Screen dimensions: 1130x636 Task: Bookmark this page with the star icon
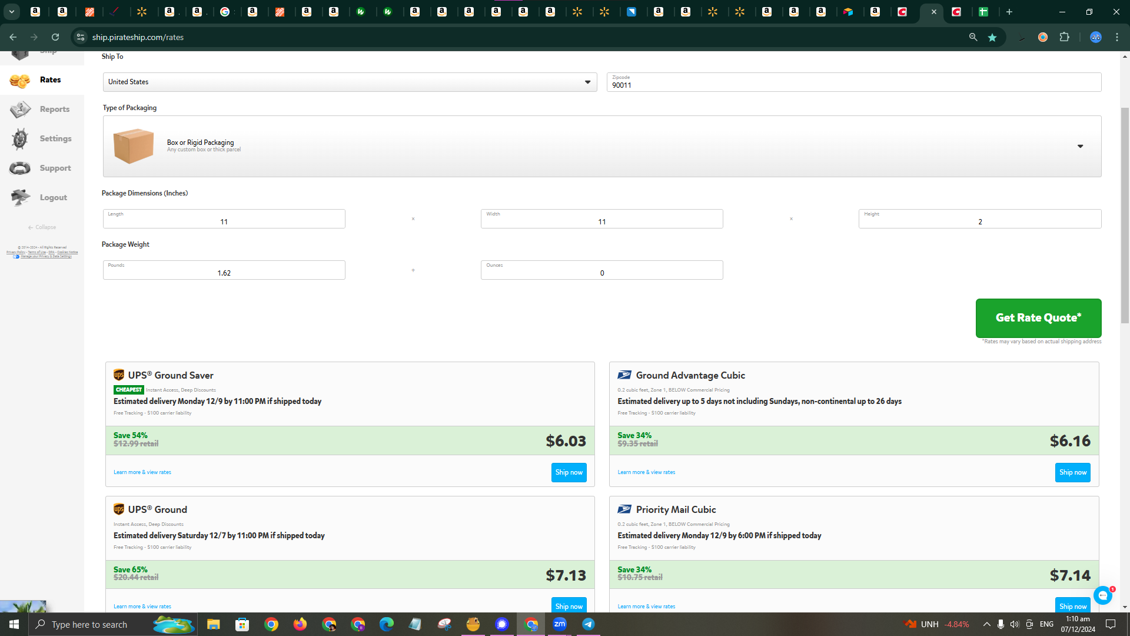click(992, 37)
